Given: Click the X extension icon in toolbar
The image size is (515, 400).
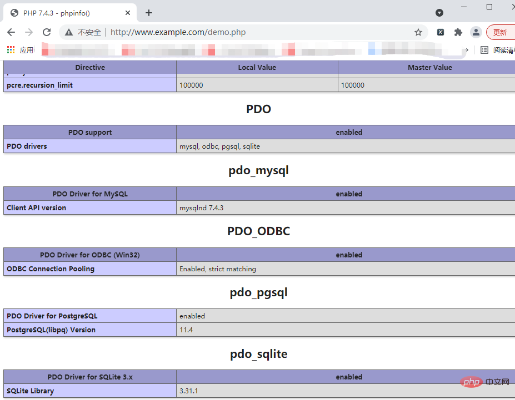Looking at the screenshot, I should coord(441,32).
